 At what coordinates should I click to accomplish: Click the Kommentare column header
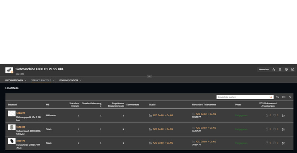point(133,105)
